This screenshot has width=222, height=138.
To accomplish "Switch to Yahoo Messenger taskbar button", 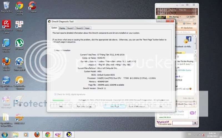I will (58, 135).
